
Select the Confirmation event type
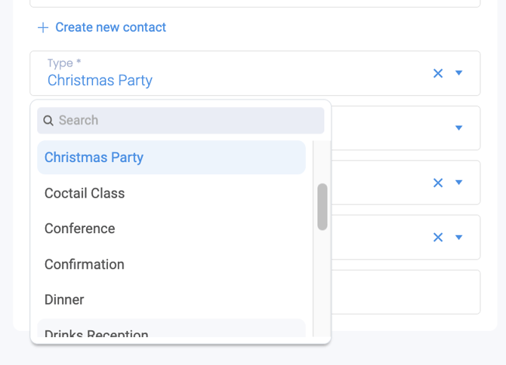tap(171, 265)
